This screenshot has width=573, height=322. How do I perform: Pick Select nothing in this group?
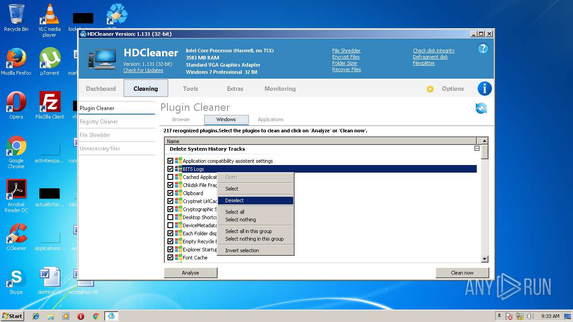point(256,239)
